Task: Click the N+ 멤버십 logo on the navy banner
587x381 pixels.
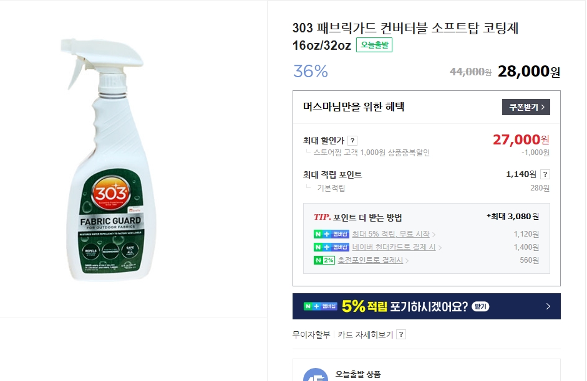Action: [321, 306]
